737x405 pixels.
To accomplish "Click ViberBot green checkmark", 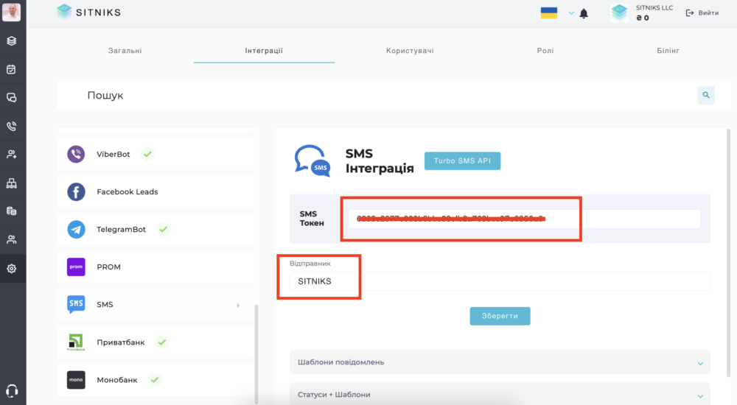I will click(x=147, y=154).
